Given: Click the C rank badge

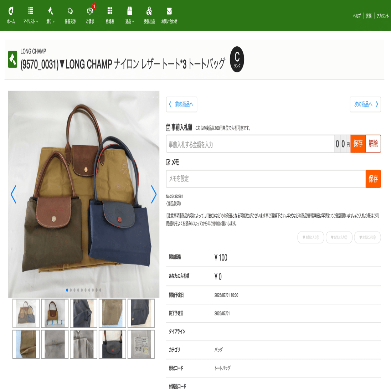Looking at the screenshot, I should (x=237, y=60).
